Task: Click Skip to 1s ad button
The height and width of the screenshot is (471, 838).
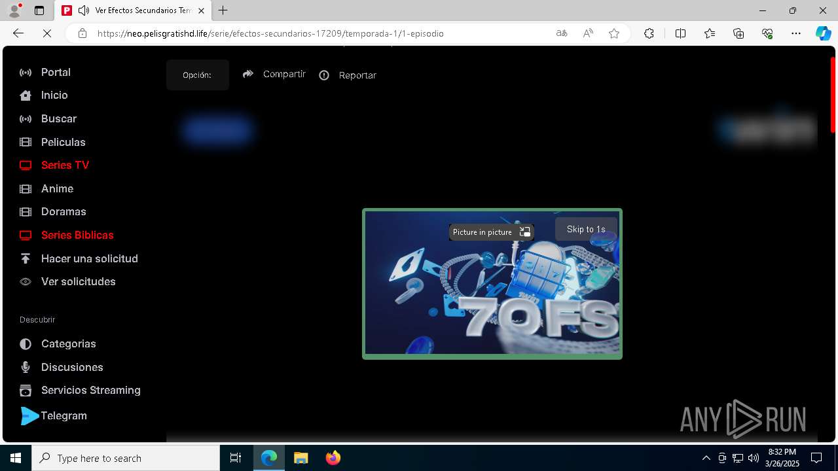Action: pos(586,229)
